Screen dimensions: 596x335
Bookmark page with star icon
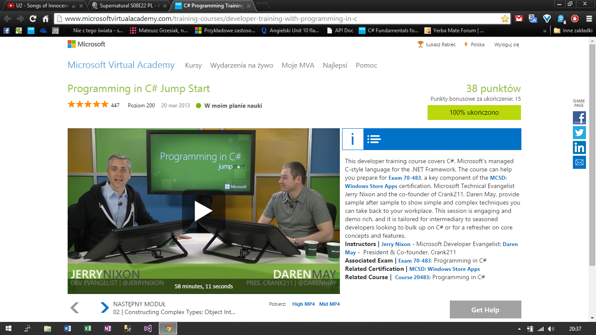pyautogui.click(x=505, y=19)
